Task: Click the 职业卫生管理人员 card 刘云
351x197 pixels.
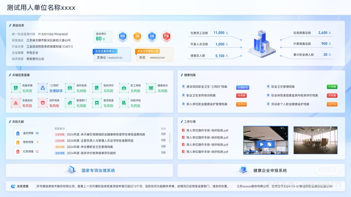Action: (154, 54)
